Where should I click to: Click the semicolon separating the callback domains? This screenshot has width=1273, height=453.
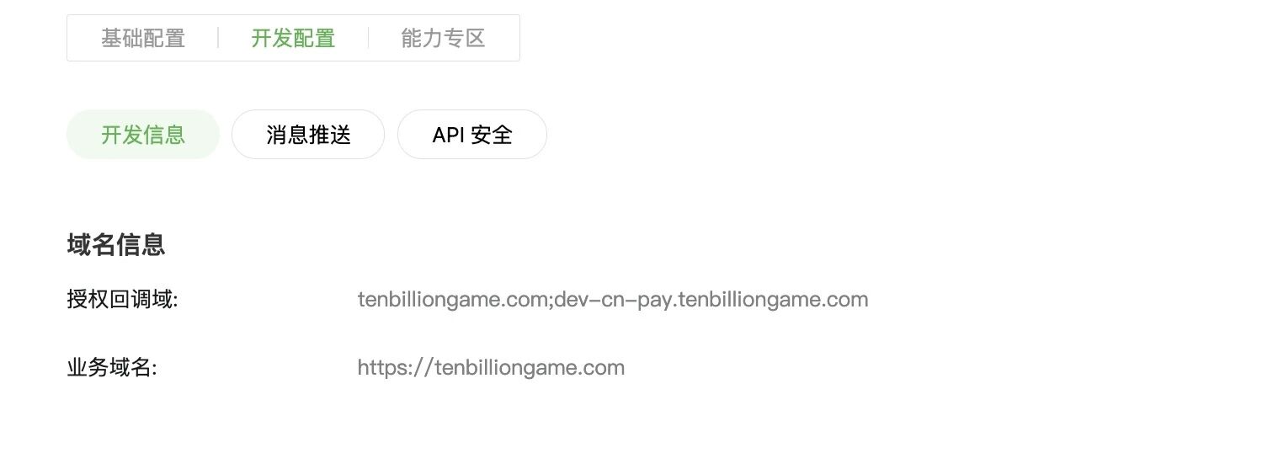coord(551,301)
